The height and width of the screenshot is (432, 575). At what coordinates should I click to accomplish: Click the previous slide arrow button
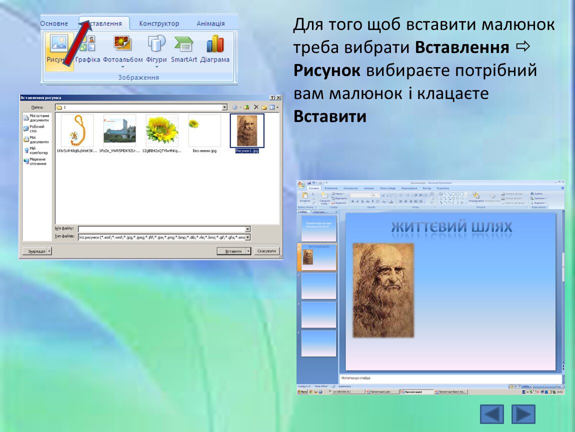[492, 414]
